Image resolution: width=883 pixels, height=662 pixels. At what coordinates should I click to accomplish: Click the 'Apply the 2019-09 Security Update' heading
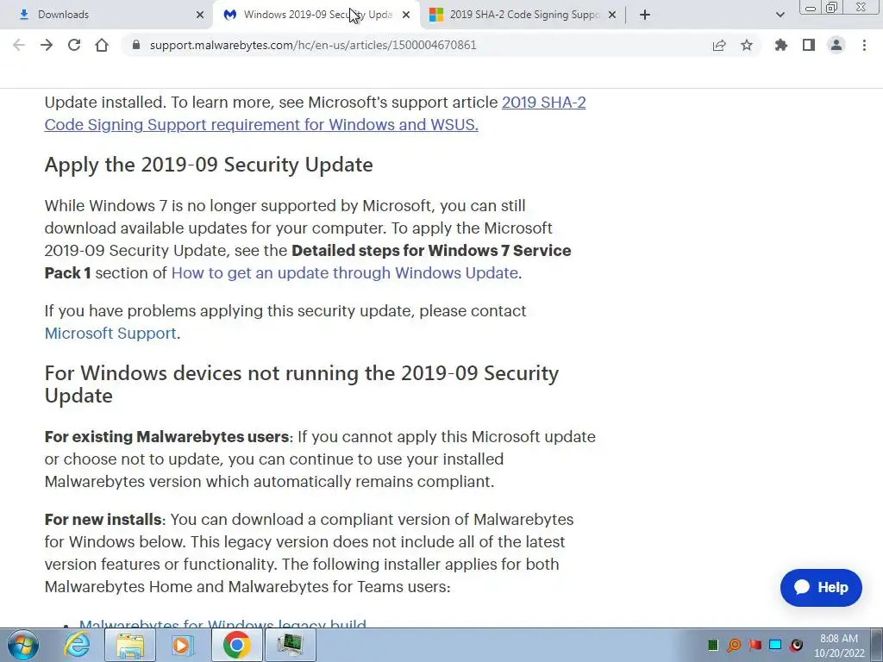click(x=209, y=165)
